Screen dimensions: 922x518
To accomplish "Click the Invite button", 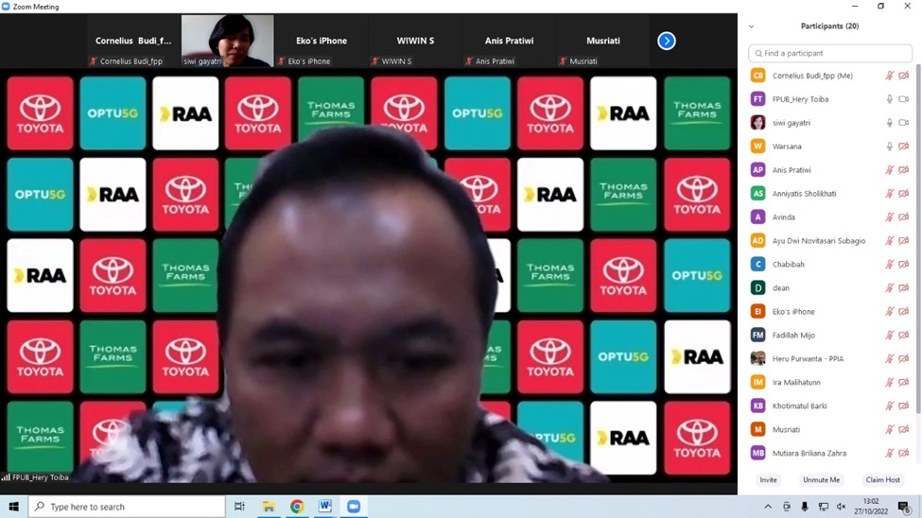I will tap(768, 480).
